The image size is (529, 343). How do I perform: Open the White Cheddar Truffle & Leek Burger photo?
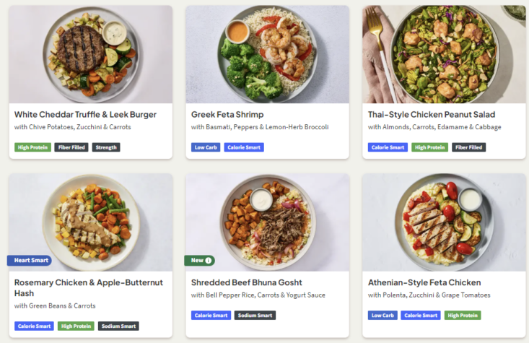(x=91, y=54)
